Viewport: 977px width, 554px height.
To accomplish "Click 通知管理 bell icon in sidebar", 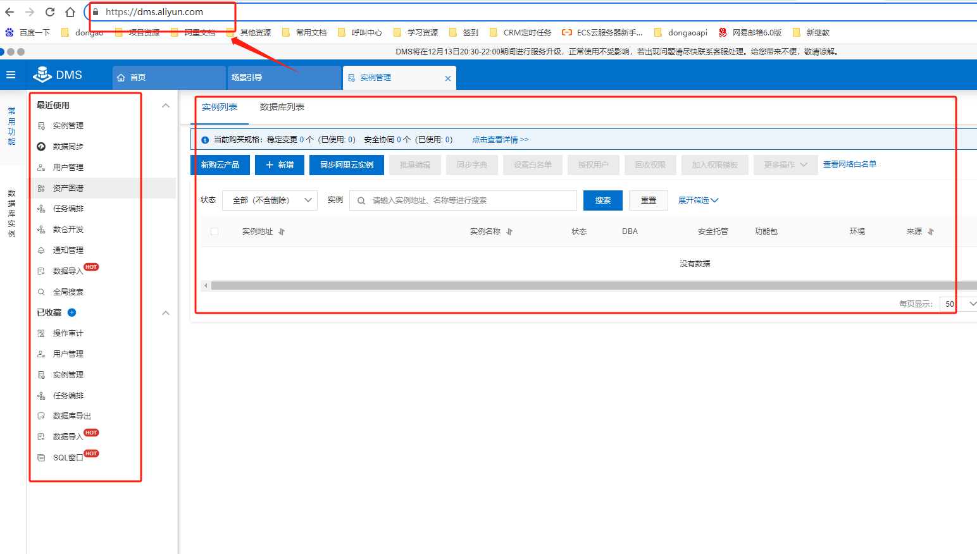I will [41, 250].
